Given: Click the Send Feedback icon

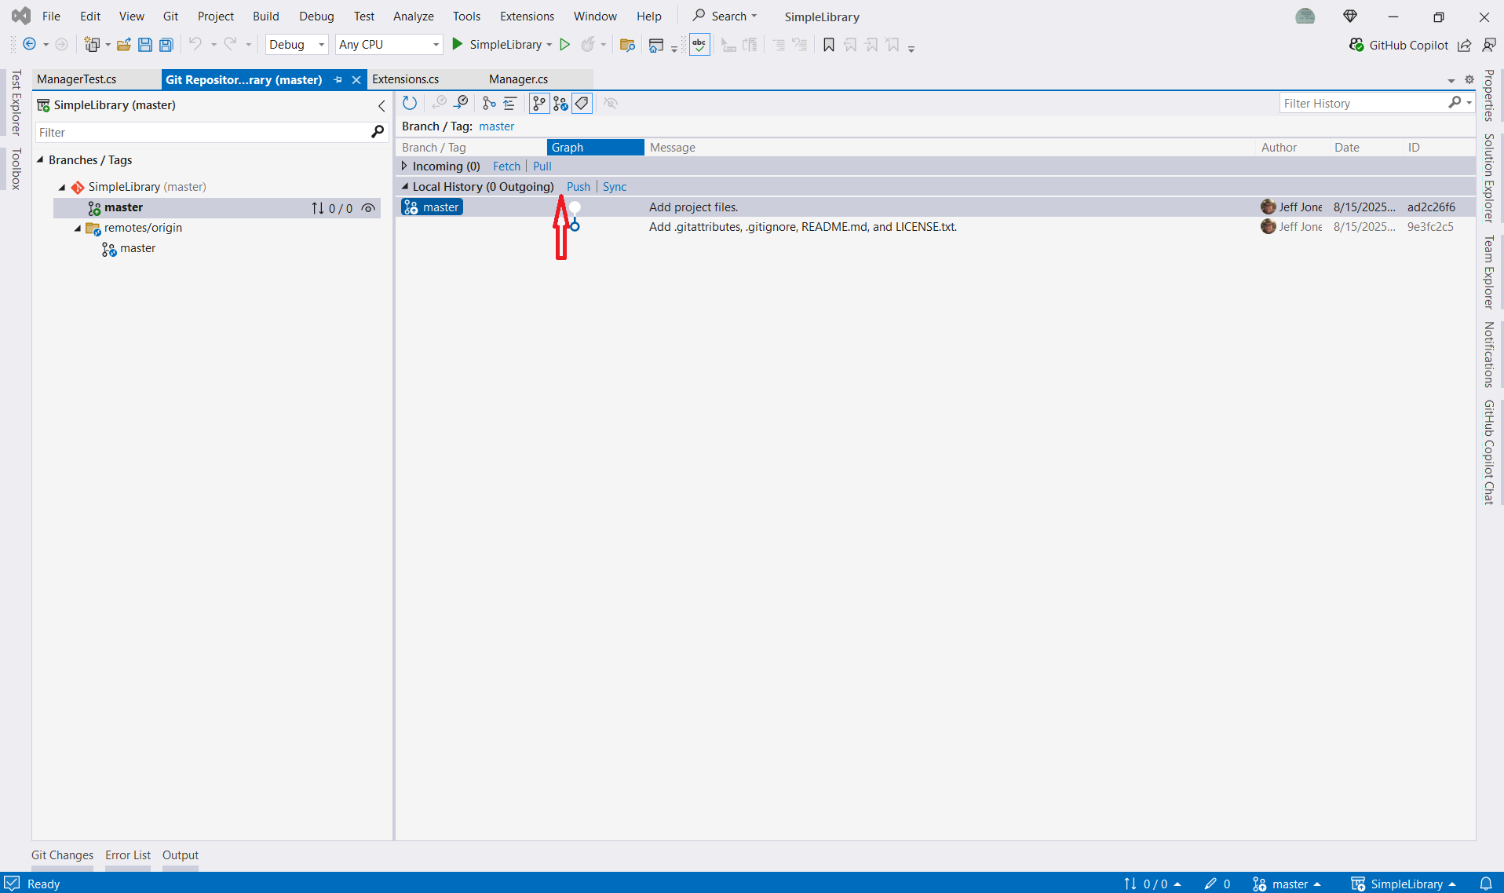Looking at the screenshot, I should (1489, 45).
